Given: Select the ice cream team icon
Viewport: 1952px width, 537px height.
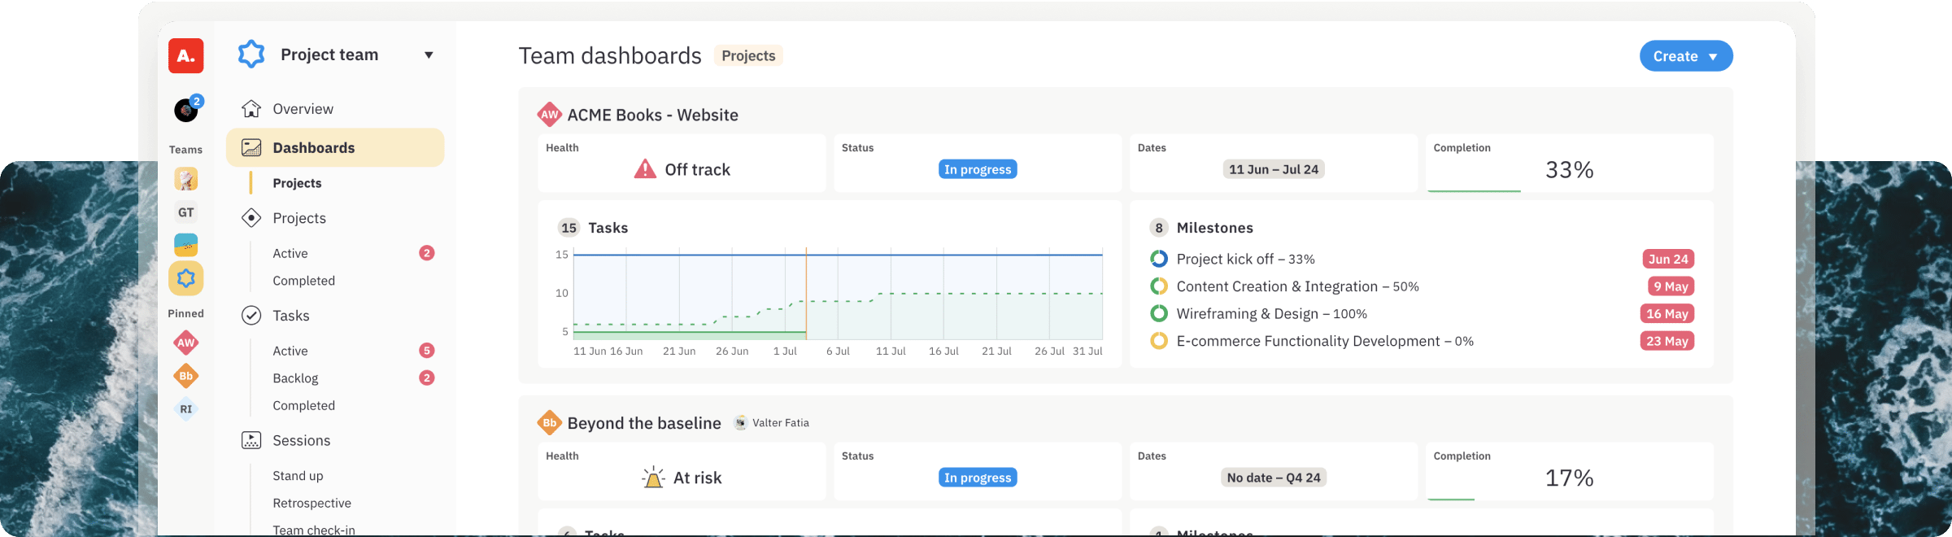Looking at the screenshot, I should pos(186,179).
